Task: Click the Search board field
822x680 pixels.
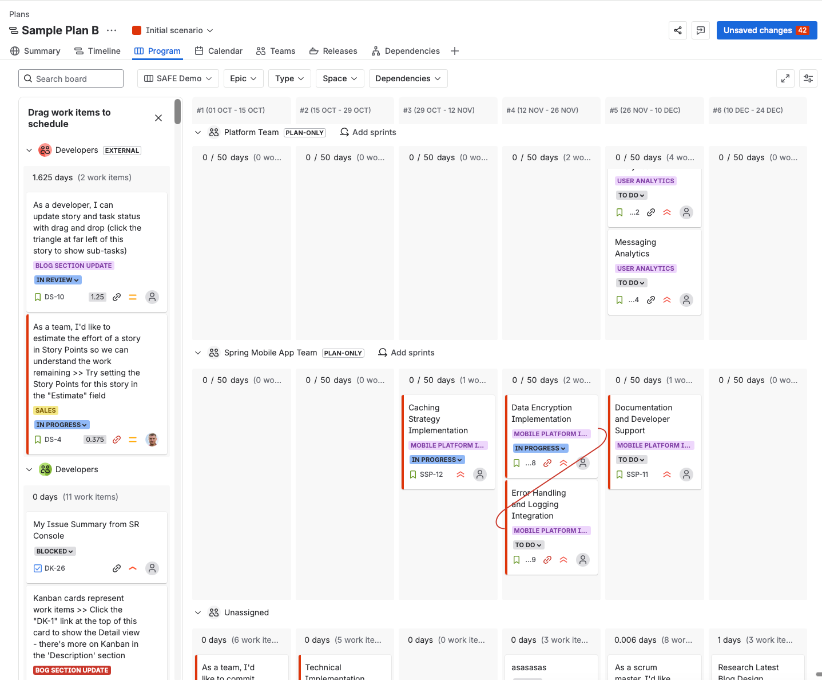Action: 71,78
